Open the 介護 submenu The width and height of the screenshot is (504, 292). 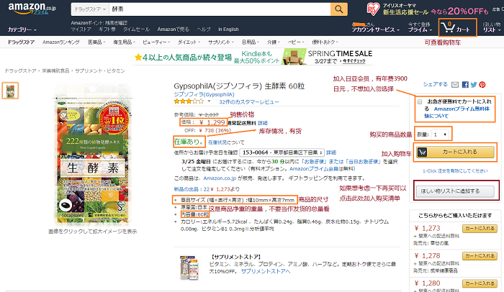tap(274, 42)
